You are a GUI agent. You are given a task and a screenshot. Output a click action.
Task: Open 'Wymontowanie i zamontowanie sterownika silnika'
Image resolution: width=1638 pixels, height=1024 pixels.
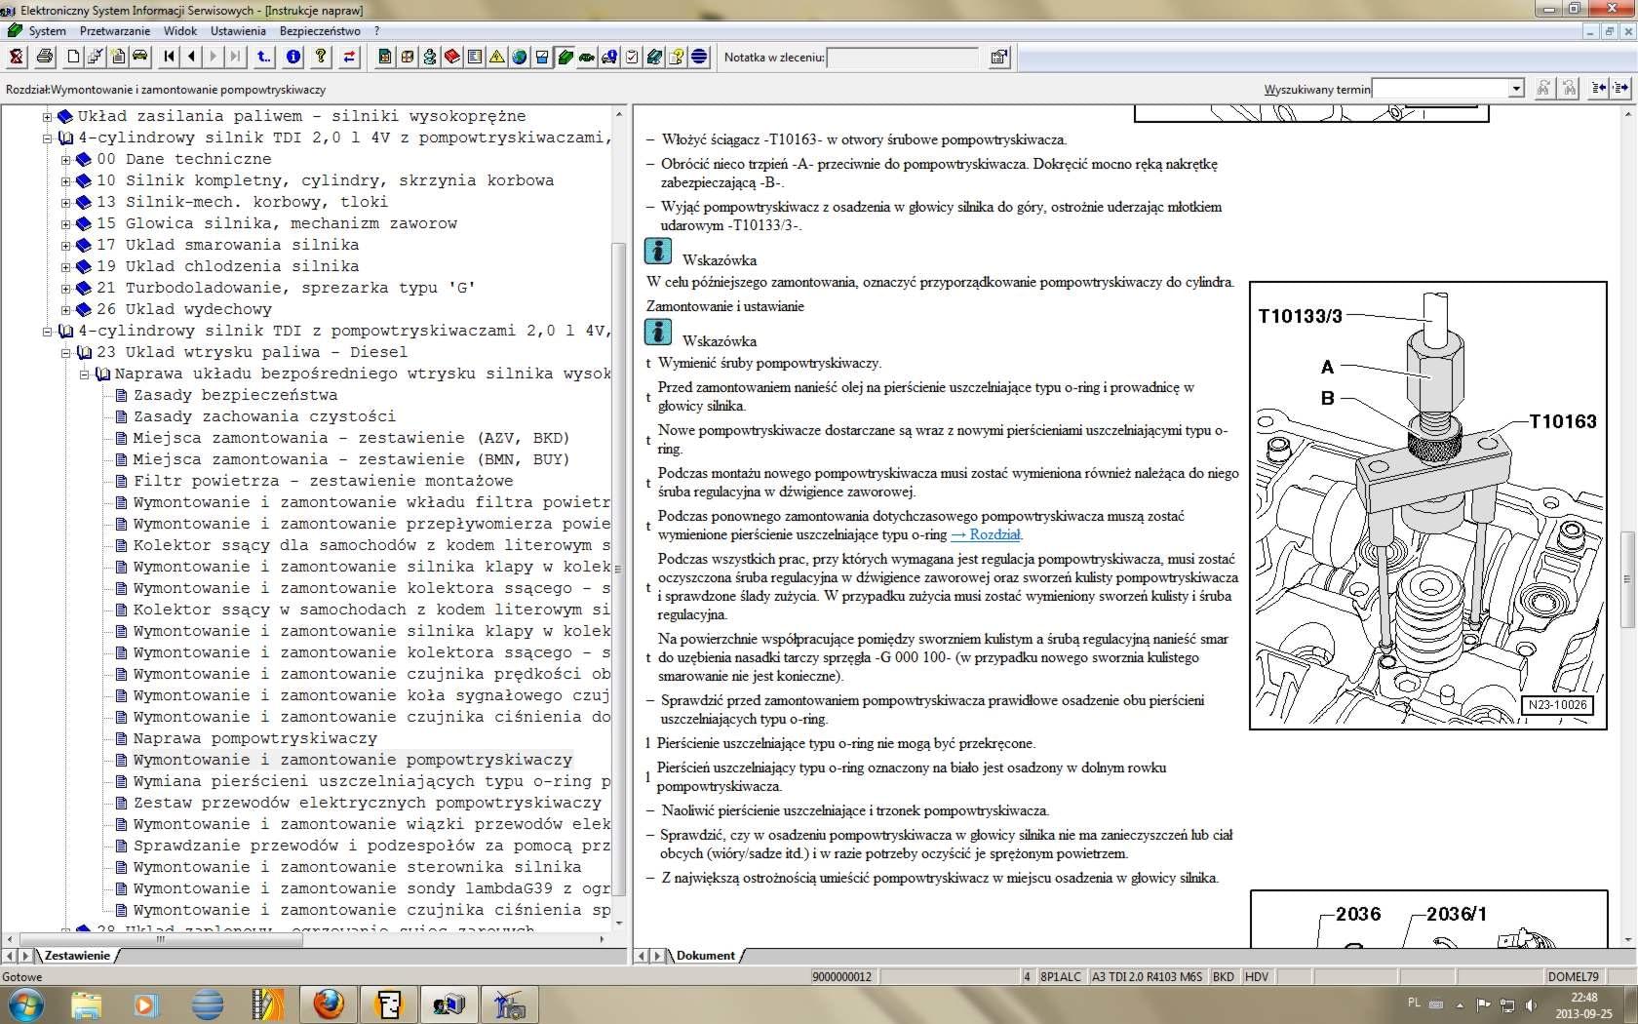point(357,867)
